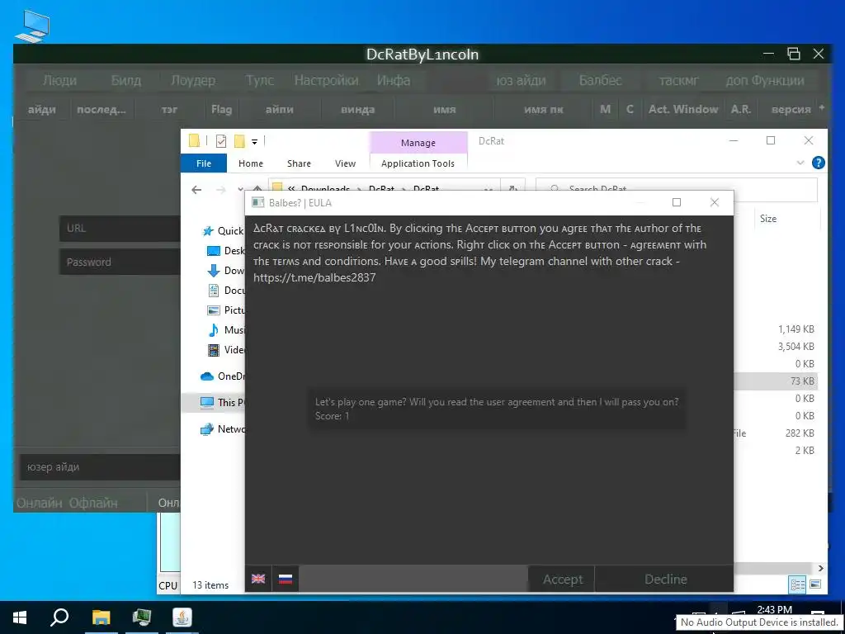Open the Билд menu in DcRat window
The width and height of the screenshot is (845, 634).
125,80
